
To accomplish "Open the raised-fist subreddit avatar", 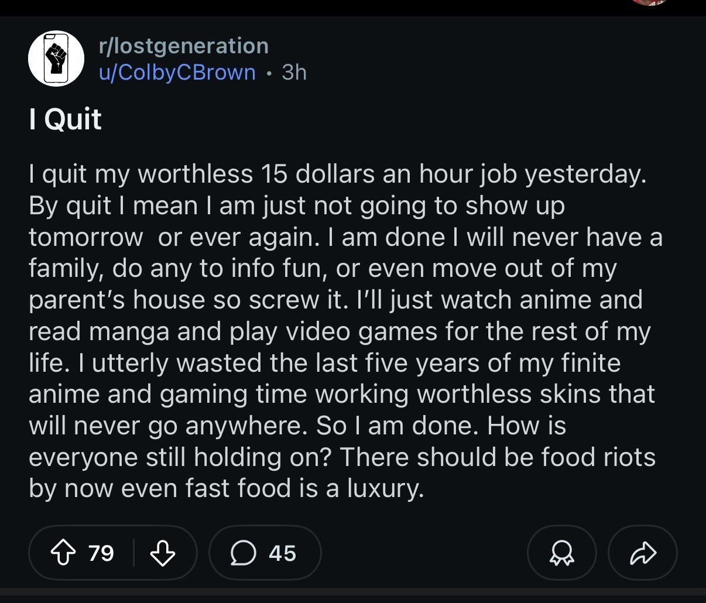I will point(56,58).
